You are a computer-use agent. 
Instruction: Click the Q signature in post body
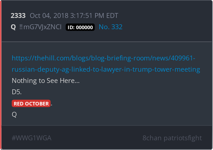tap(14, 115)
